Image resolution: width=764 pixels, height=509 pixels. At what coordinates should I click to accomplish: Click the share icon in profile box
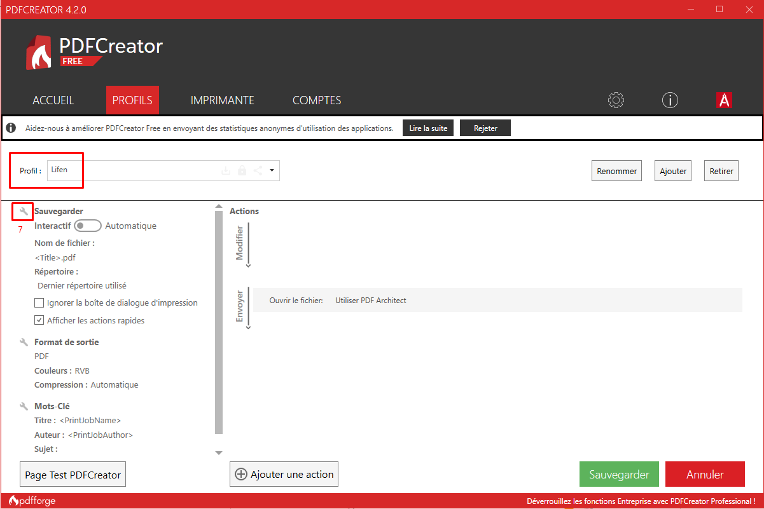tap(258, 170)
